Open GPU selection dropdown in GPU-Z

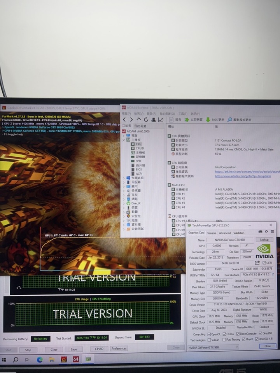(213, 347)
